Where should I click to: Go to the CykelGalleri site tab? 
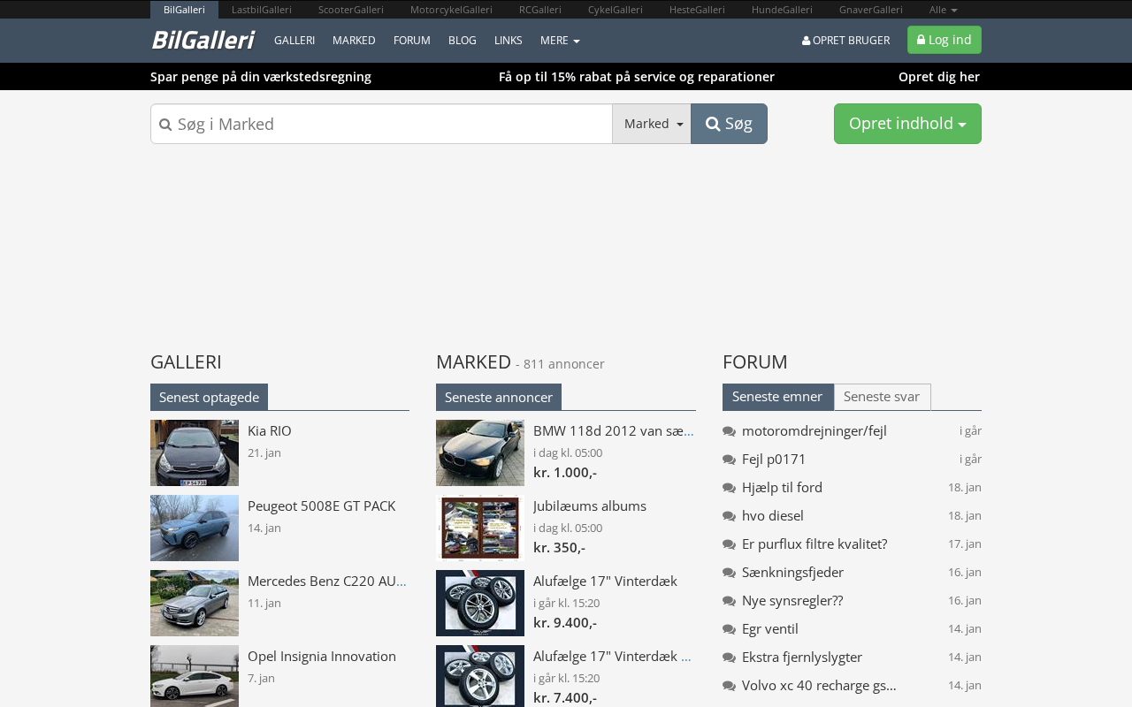pyautogui.click(x=616, y=10)
